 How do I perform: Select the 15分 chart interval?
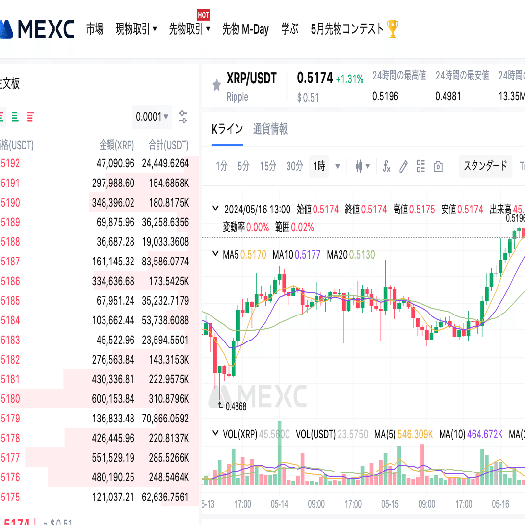(x=268, y=166)
